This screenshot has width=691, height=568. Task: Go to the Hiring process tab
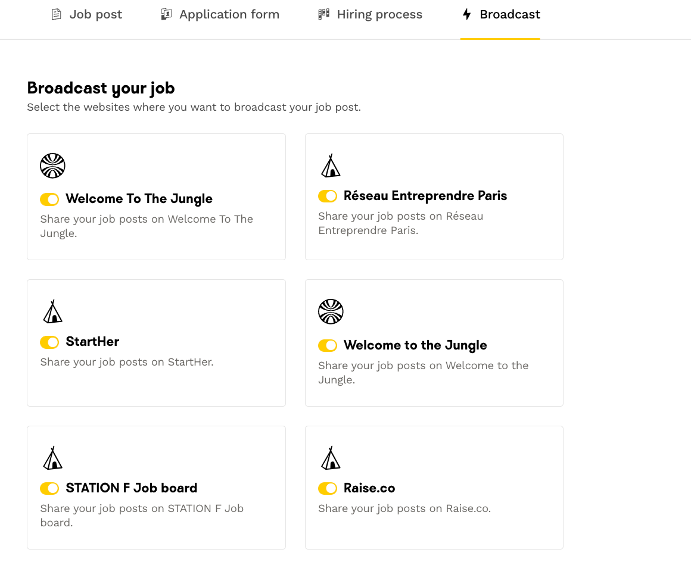(379, 14)
